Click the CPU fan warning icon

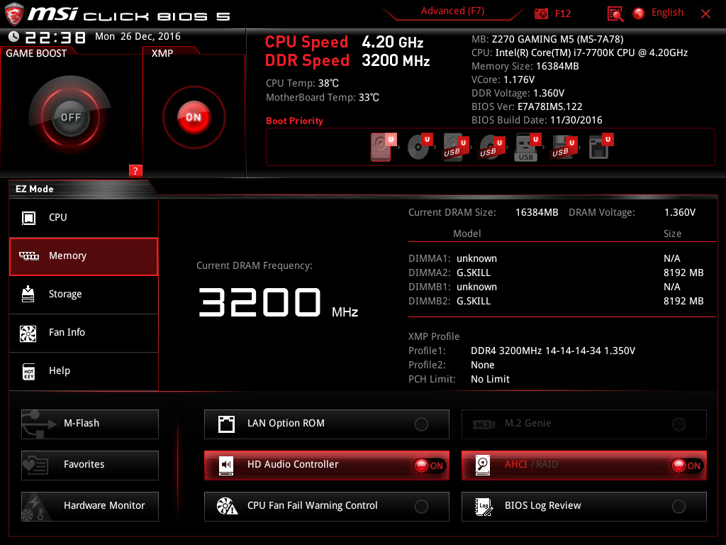pyautogui.click(x=227, y=506)
